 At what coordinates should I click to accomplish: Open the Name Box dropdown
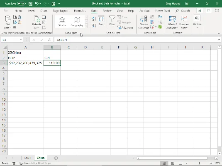[x=21, y=40]
